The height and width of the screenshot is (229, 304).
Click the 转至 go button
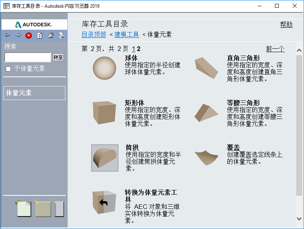pos(58,57)
